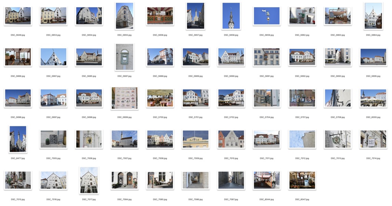The height and width of the screenshot is (206, 392).
Task: Pick the DSC_5693.jpg thumbnail
Action: pos(338,57)
